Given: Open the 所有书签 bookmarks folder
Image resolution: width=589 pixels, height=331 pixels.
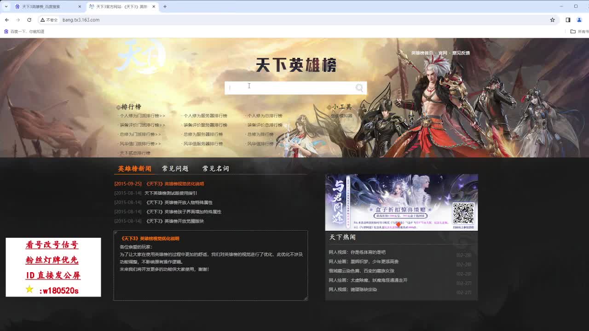Looking at the screenshot, I should click(x=579, y=32).
